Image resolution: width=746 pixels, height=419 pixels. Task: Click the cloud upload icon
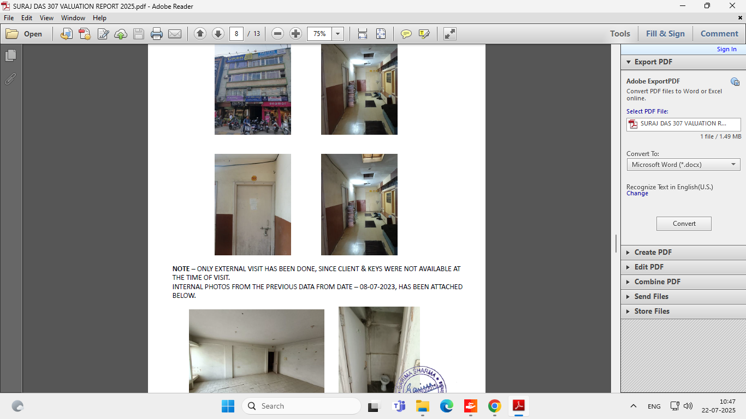click(121, 34)
